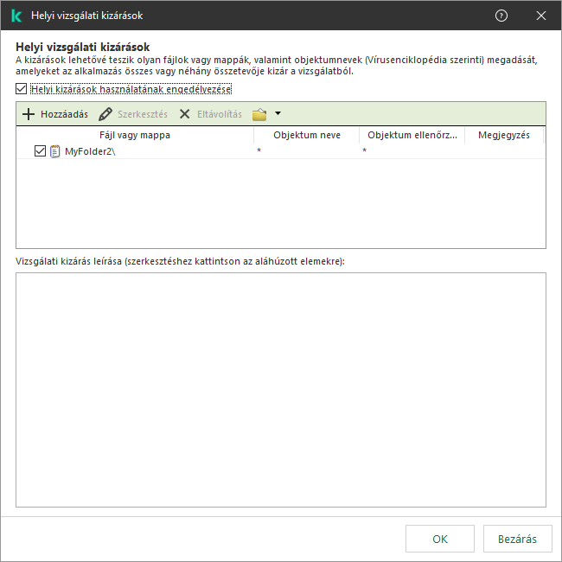Click the Szerkesztés pencil button

(x=133, y=114)
